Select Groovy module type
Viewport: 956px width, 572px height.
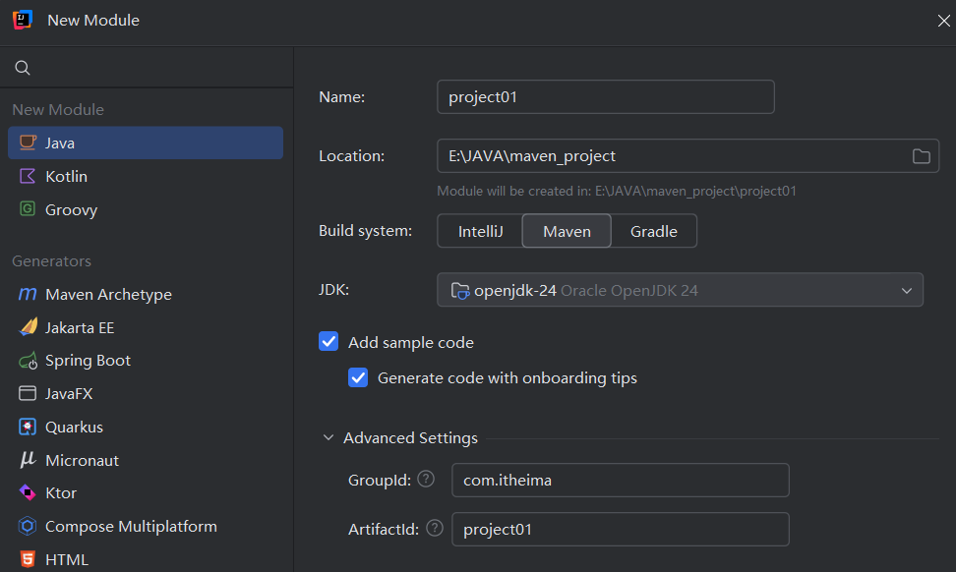pos(146,209)
